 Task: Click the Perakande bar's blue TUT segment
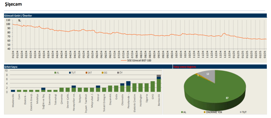tap(129, 83)
